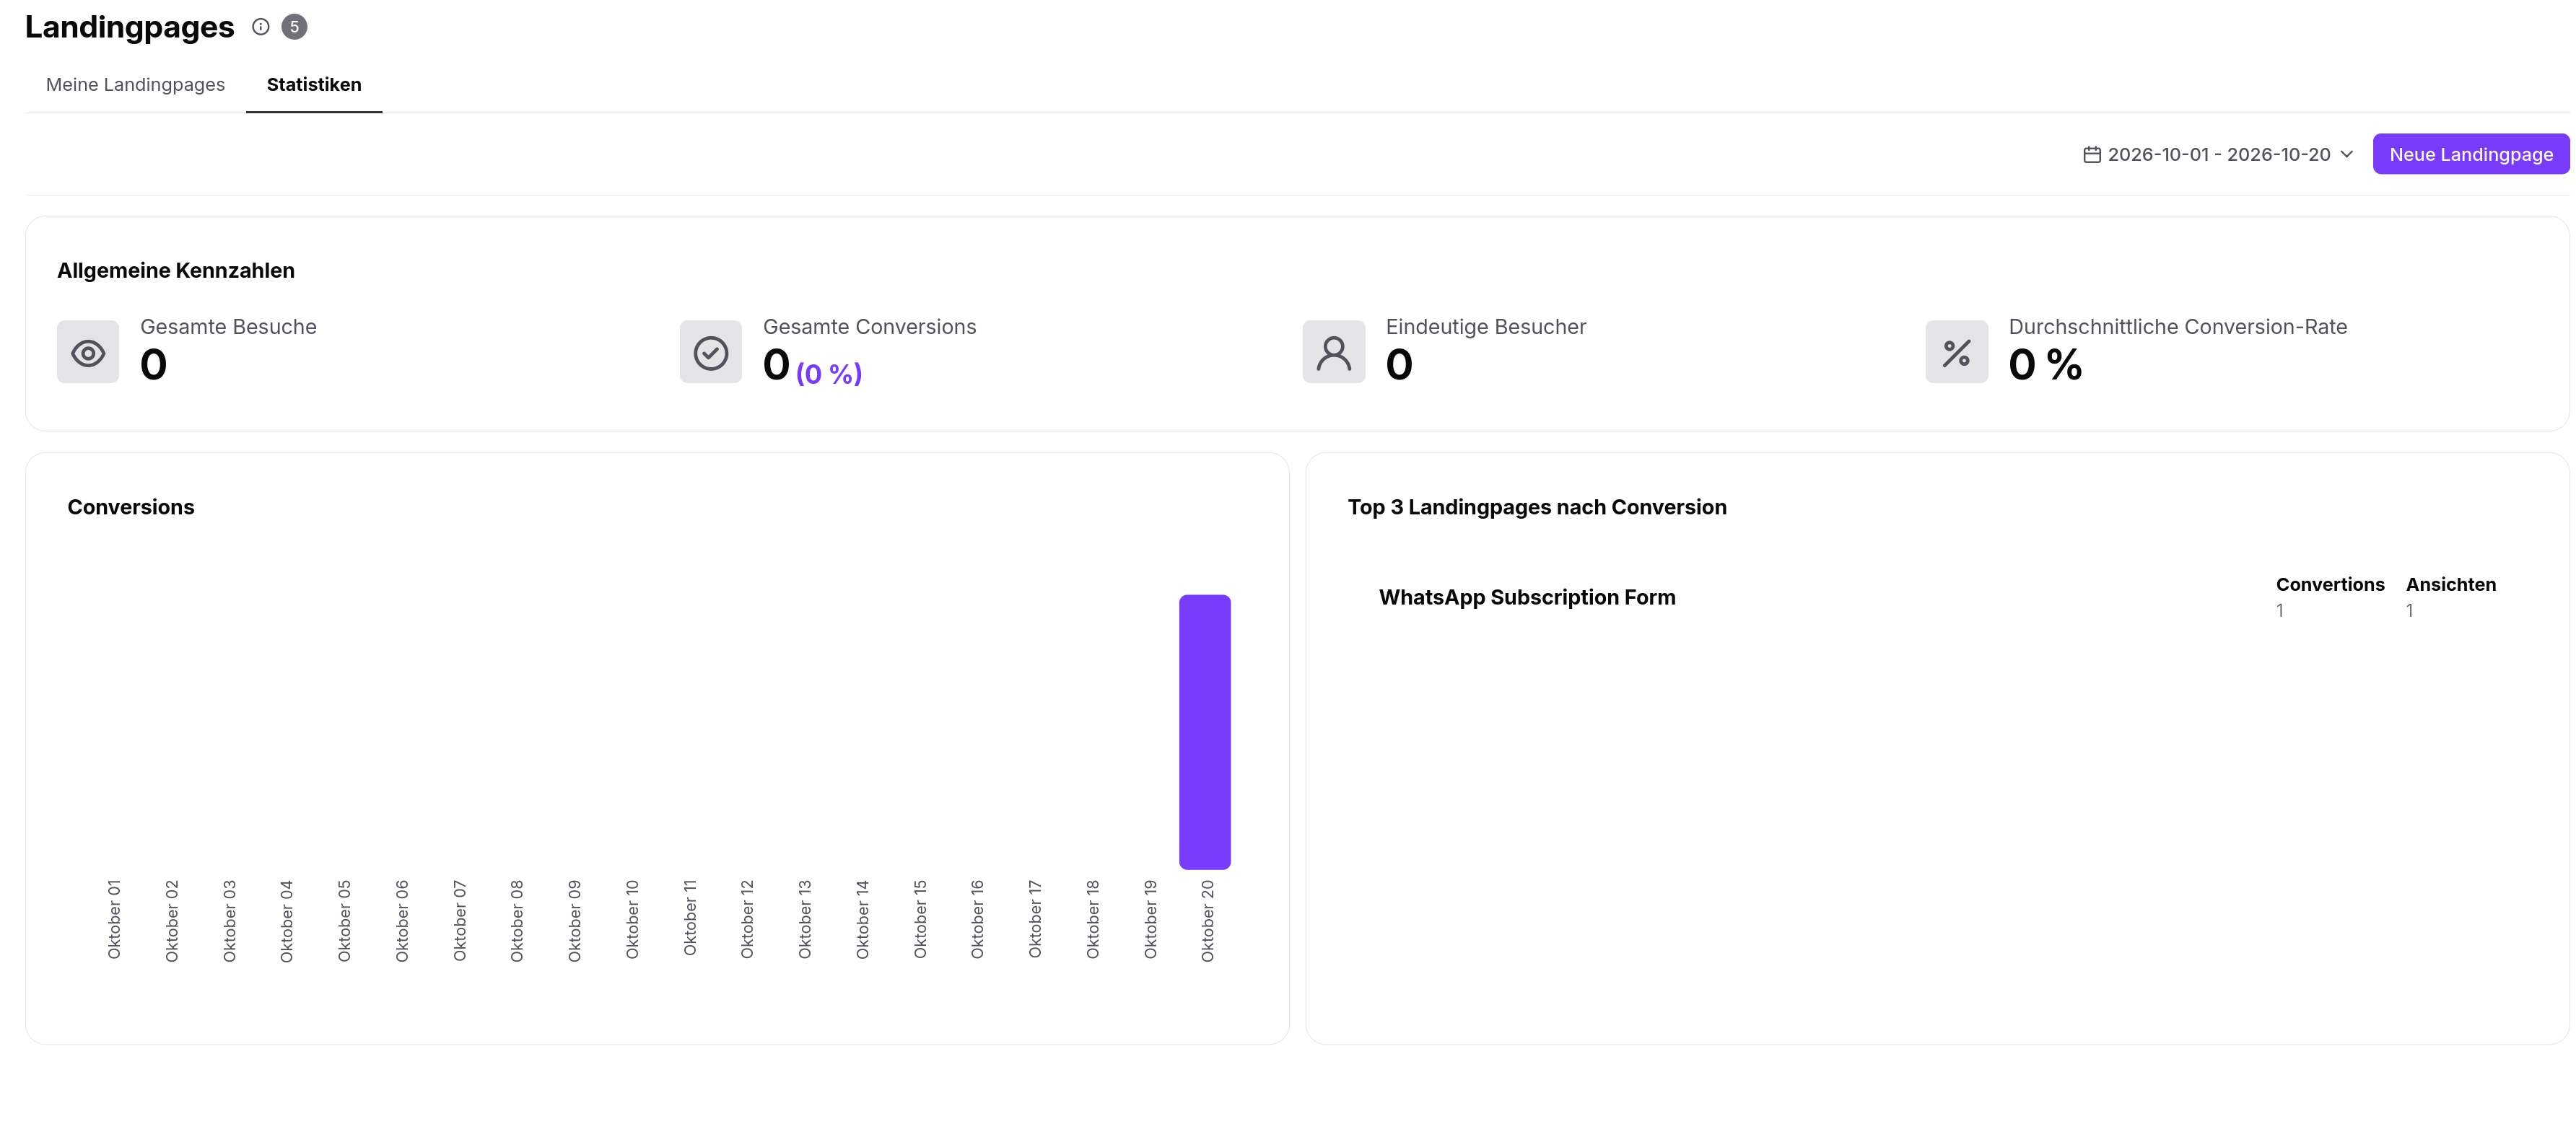Click the count badge showing 5
Screen dimensions: 2576x1124
(294, 27)
